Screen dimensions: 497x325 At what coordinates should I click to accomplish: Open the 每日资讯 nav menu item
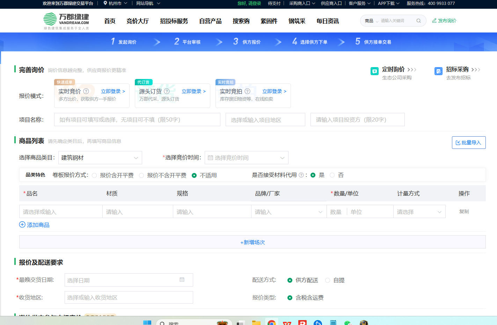tap(327, 21)
